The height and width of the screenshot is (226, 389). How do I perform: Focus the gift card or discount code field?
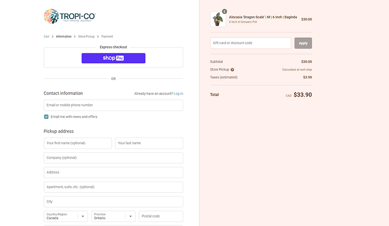tap(250, 43)
